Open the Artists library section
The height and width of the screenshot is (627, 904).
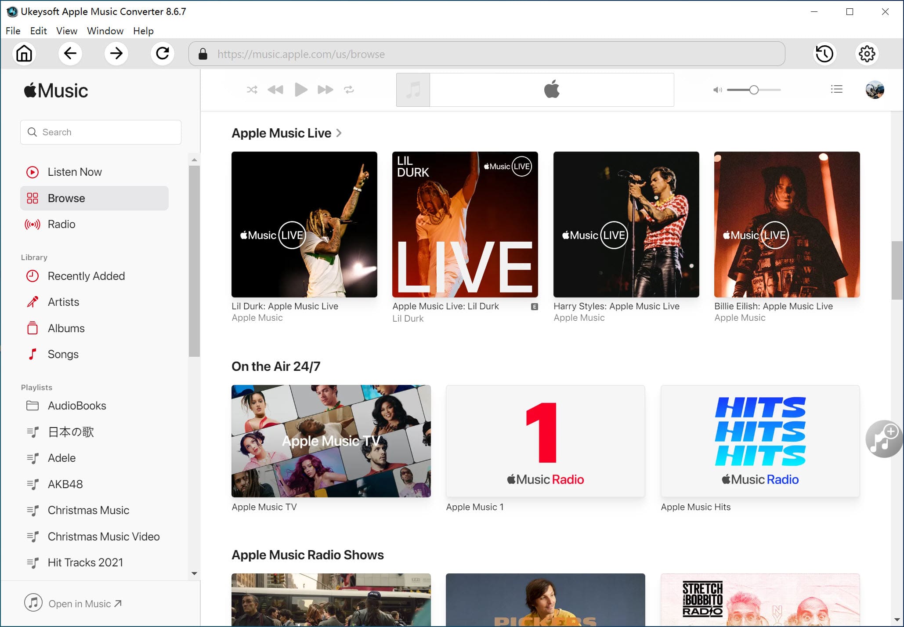click(63, 301)
